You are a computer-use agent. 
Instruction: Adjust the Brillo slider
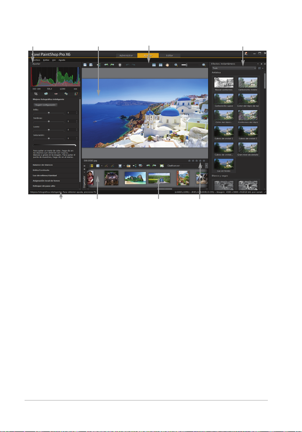click(49, 113)
